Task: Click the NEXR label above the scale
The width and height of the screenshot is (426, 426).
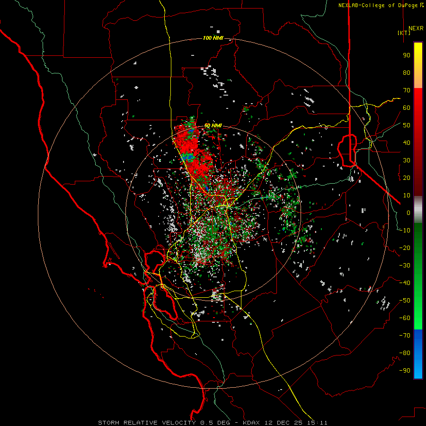Action: 416,28
